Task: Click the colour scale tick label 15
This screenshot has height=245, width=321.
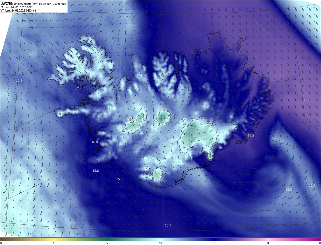Action: point(214,243)
